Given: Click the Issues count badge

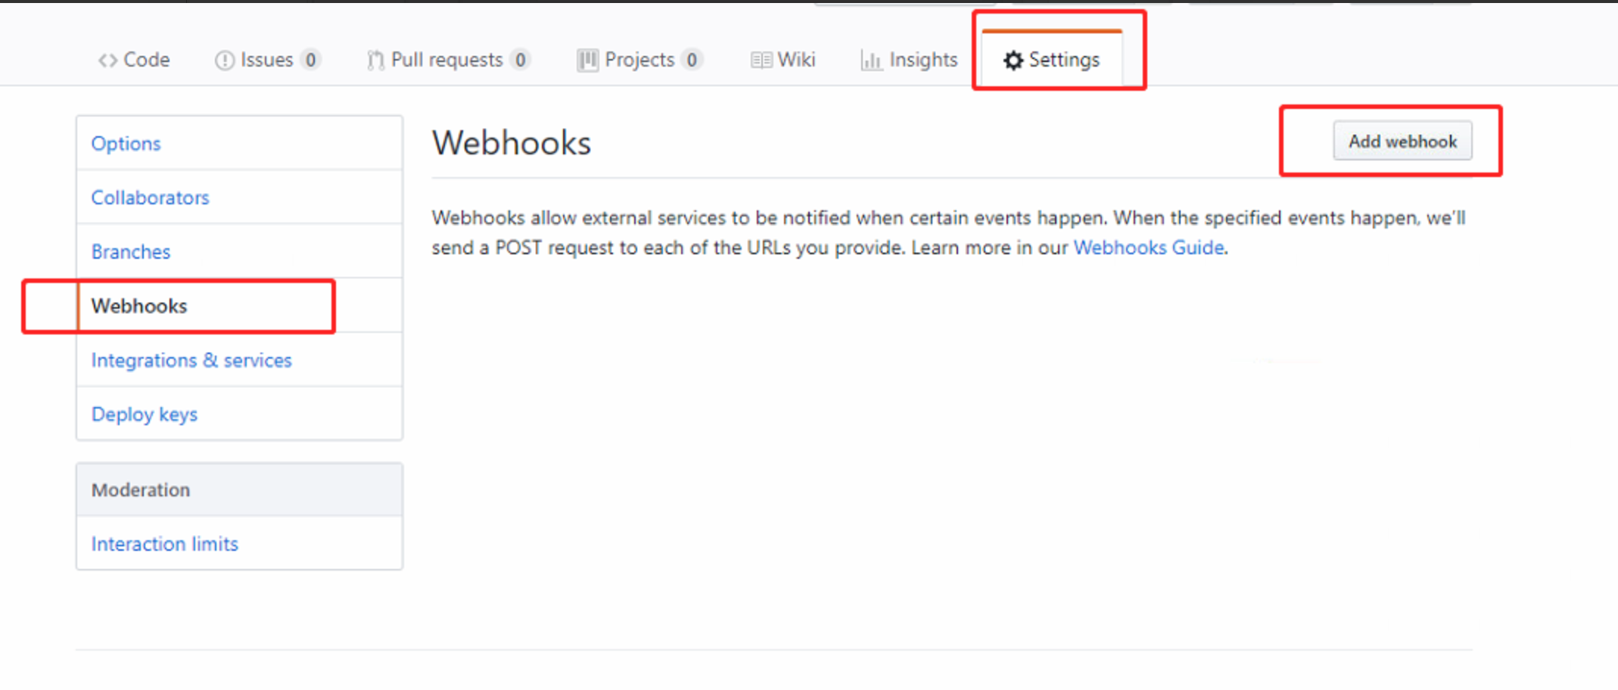Looking at the screenshot, I should point(310,61).
